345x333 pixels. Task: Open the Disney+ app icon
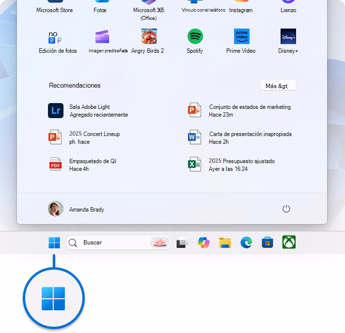[x=288, y=36]
